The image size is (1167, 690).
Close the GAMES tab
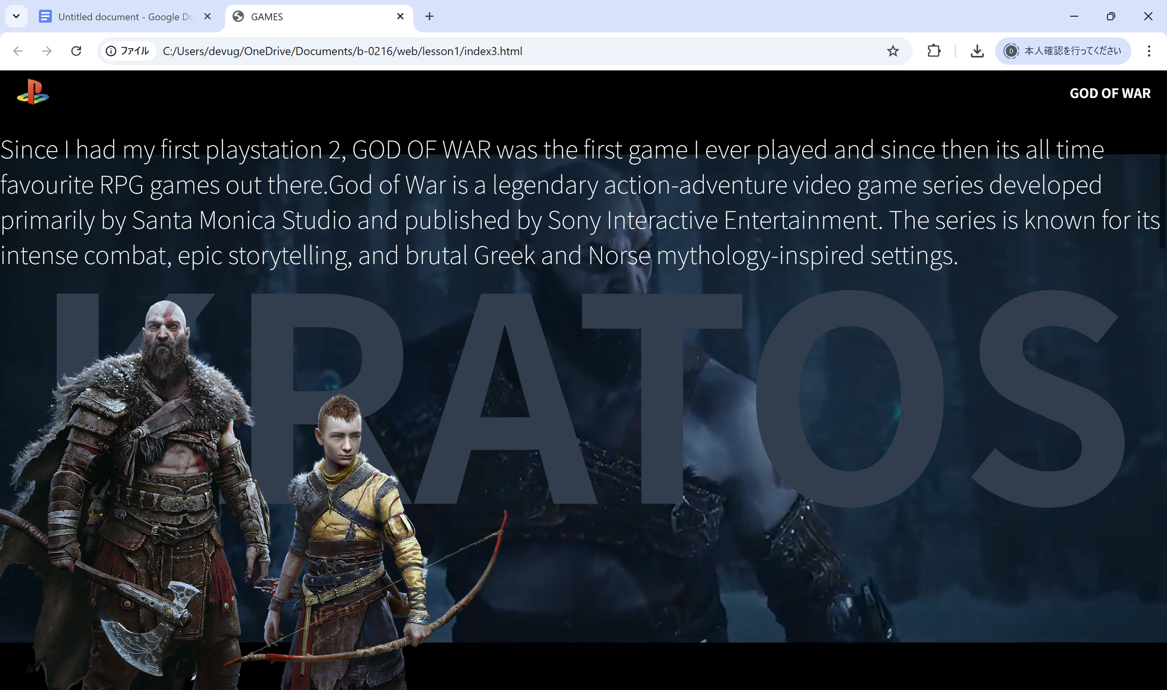coord(400,16)
